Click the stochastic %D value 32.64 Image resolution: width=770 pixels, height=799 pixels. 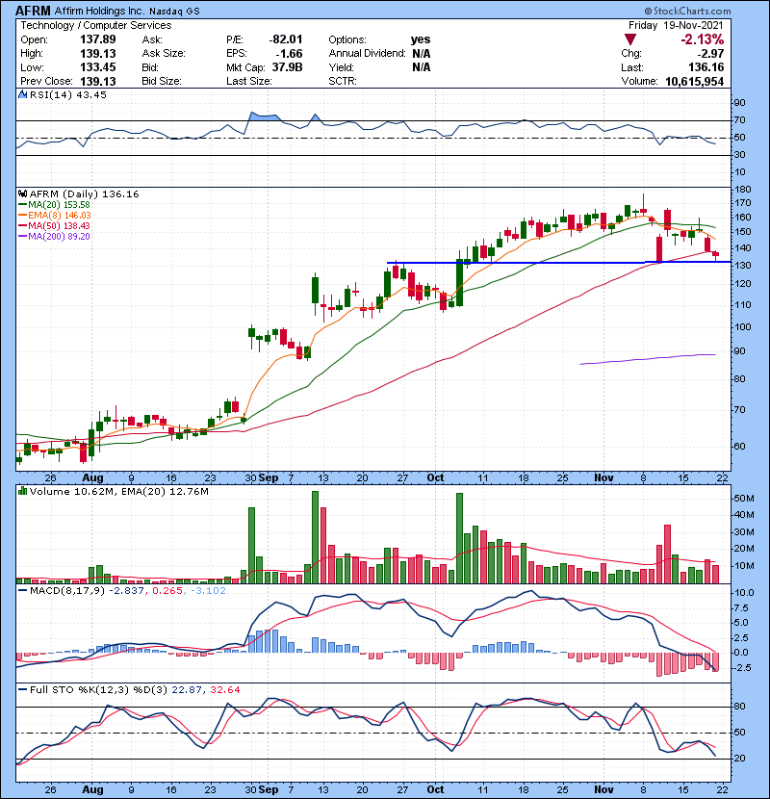224,689
